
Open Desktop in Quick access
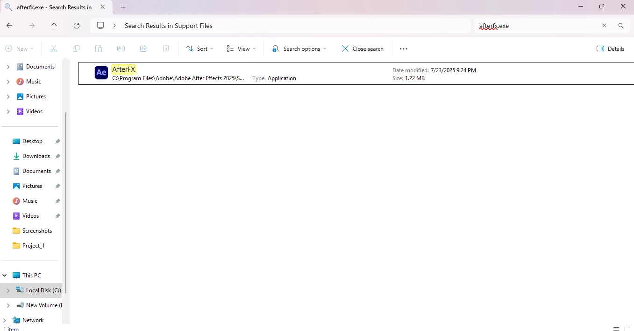tap(32, 141)
